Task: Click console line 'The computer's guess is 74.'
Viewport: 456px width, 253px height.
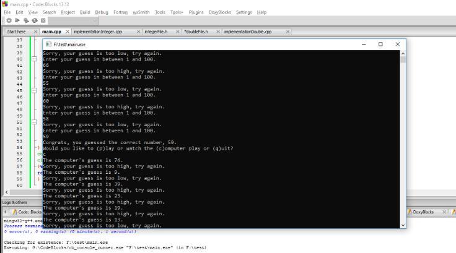Action: (x=83, y=160)
